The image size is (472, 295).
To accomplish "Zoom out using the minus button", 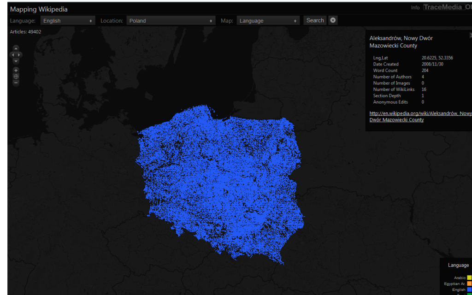I will (x=16, y=83).
